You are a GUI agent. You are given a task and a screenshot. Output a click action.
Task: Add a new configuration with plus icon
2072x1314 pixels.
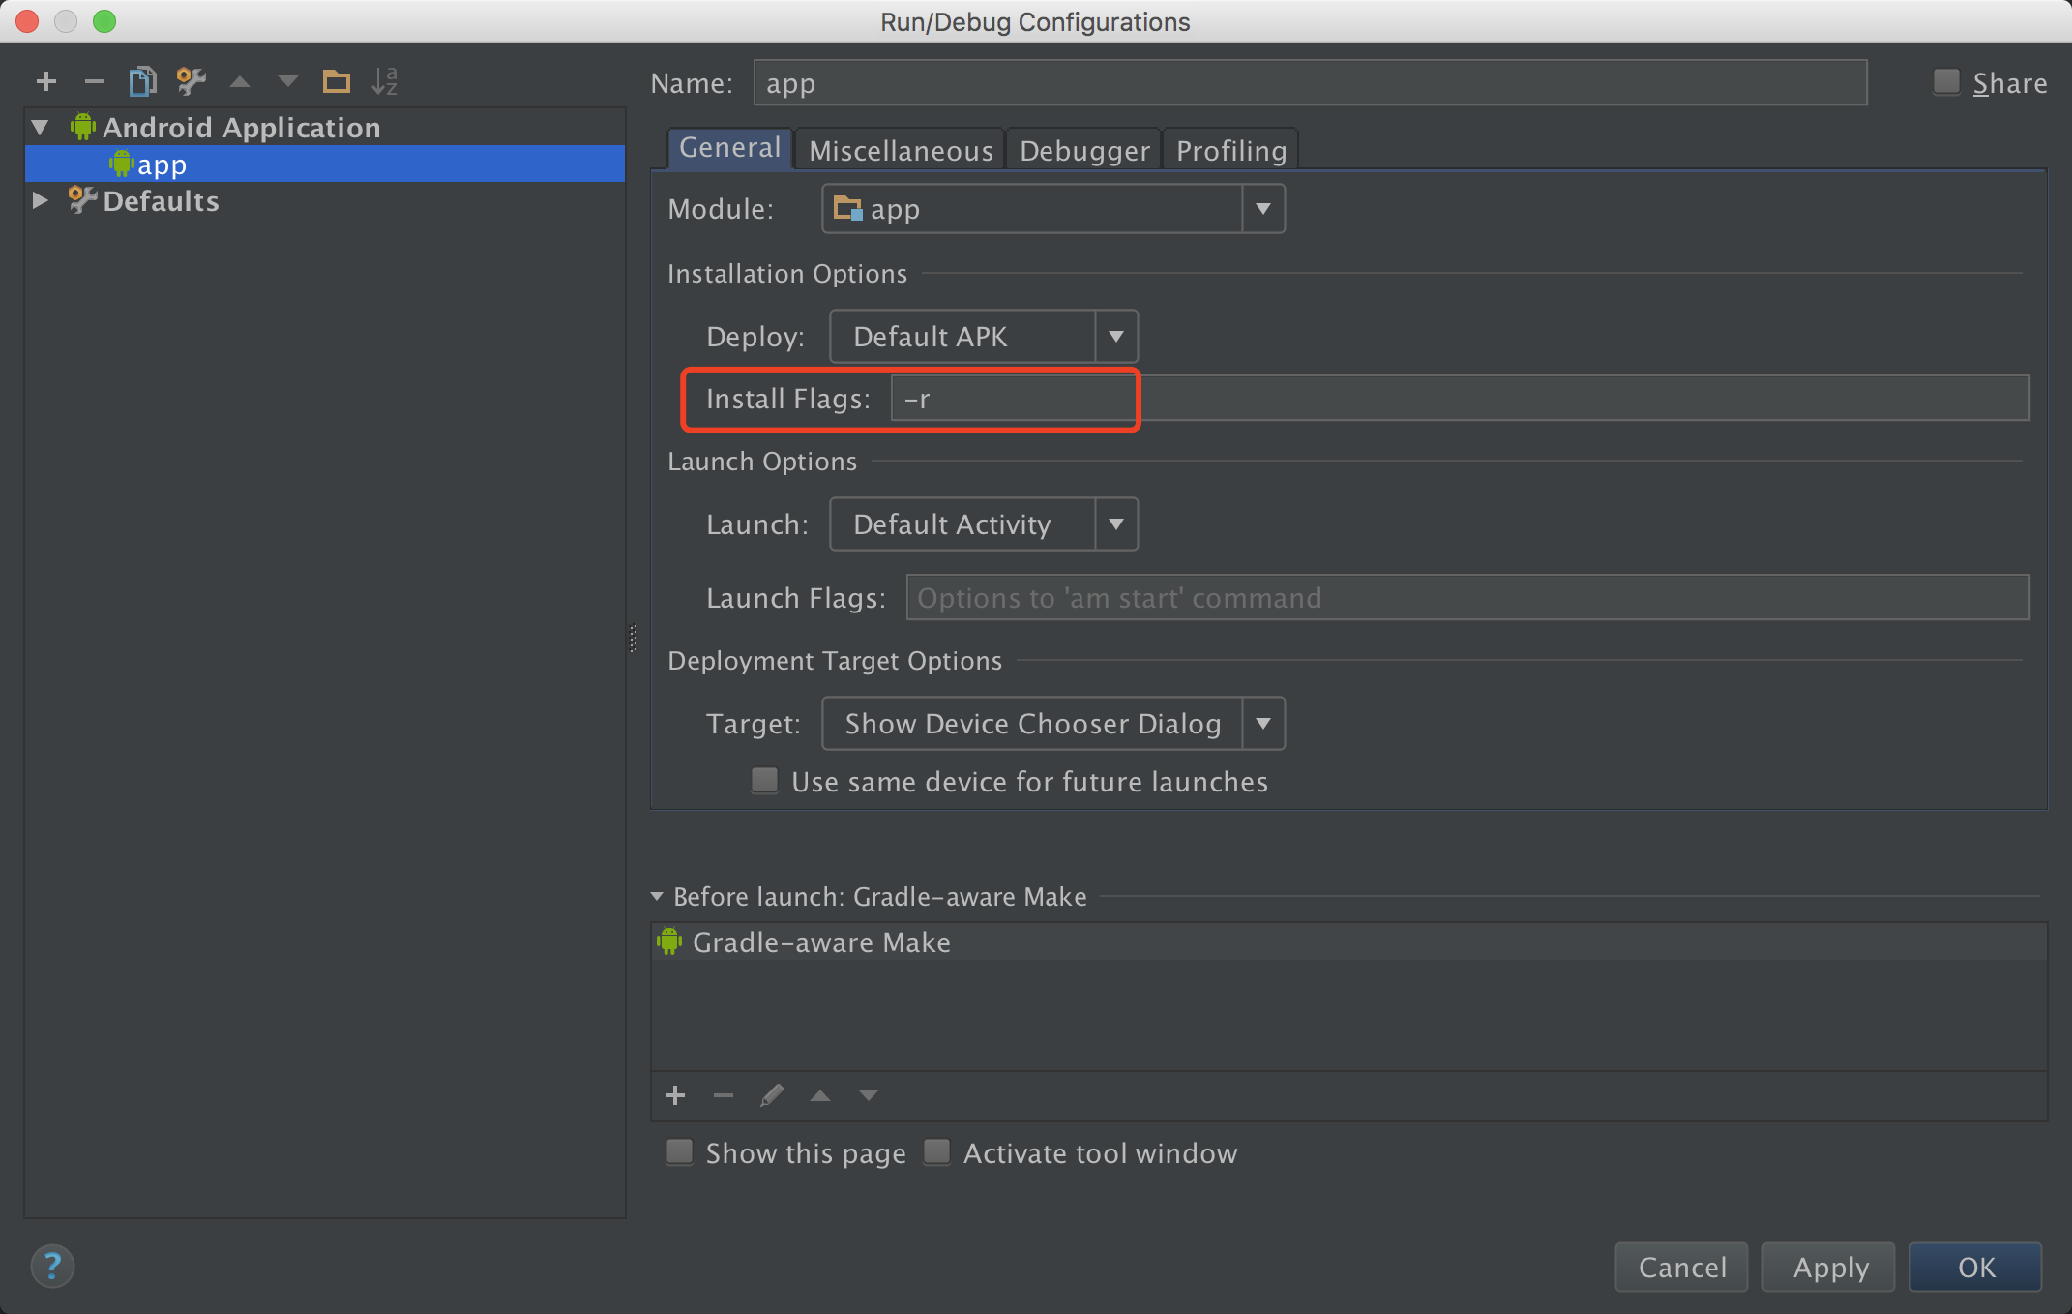tap(45, 81)
